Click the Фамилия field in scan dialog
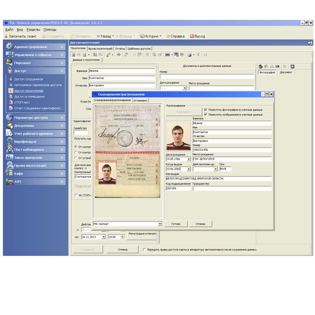The width and height of the screenshot is (315, 315). coord(232,123)
